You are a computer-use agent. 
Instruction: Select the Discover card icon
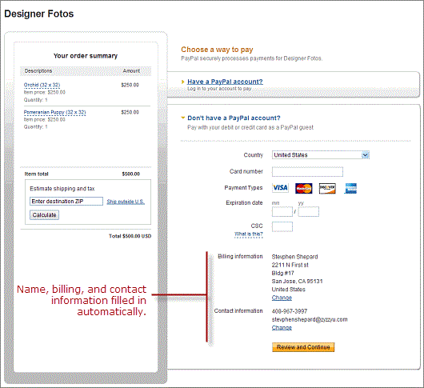click(x=327, y=189)
